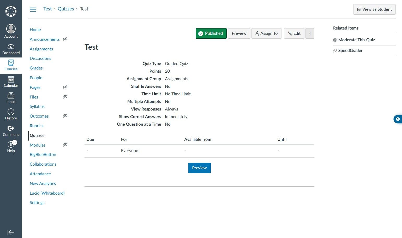Image resolution: width=402 pixels, height=238 pixels.
Task: Click the 'Due' column header
Action: pyautogui.click(x=90, y=139)
